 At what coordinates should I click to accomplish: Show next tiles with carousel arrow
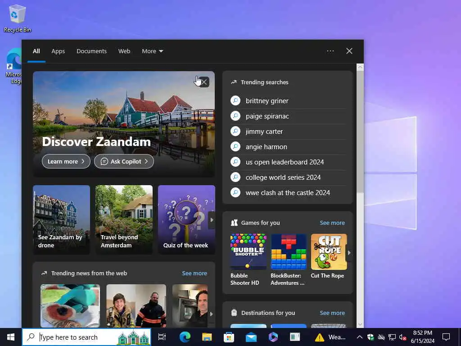coord(212,220)
